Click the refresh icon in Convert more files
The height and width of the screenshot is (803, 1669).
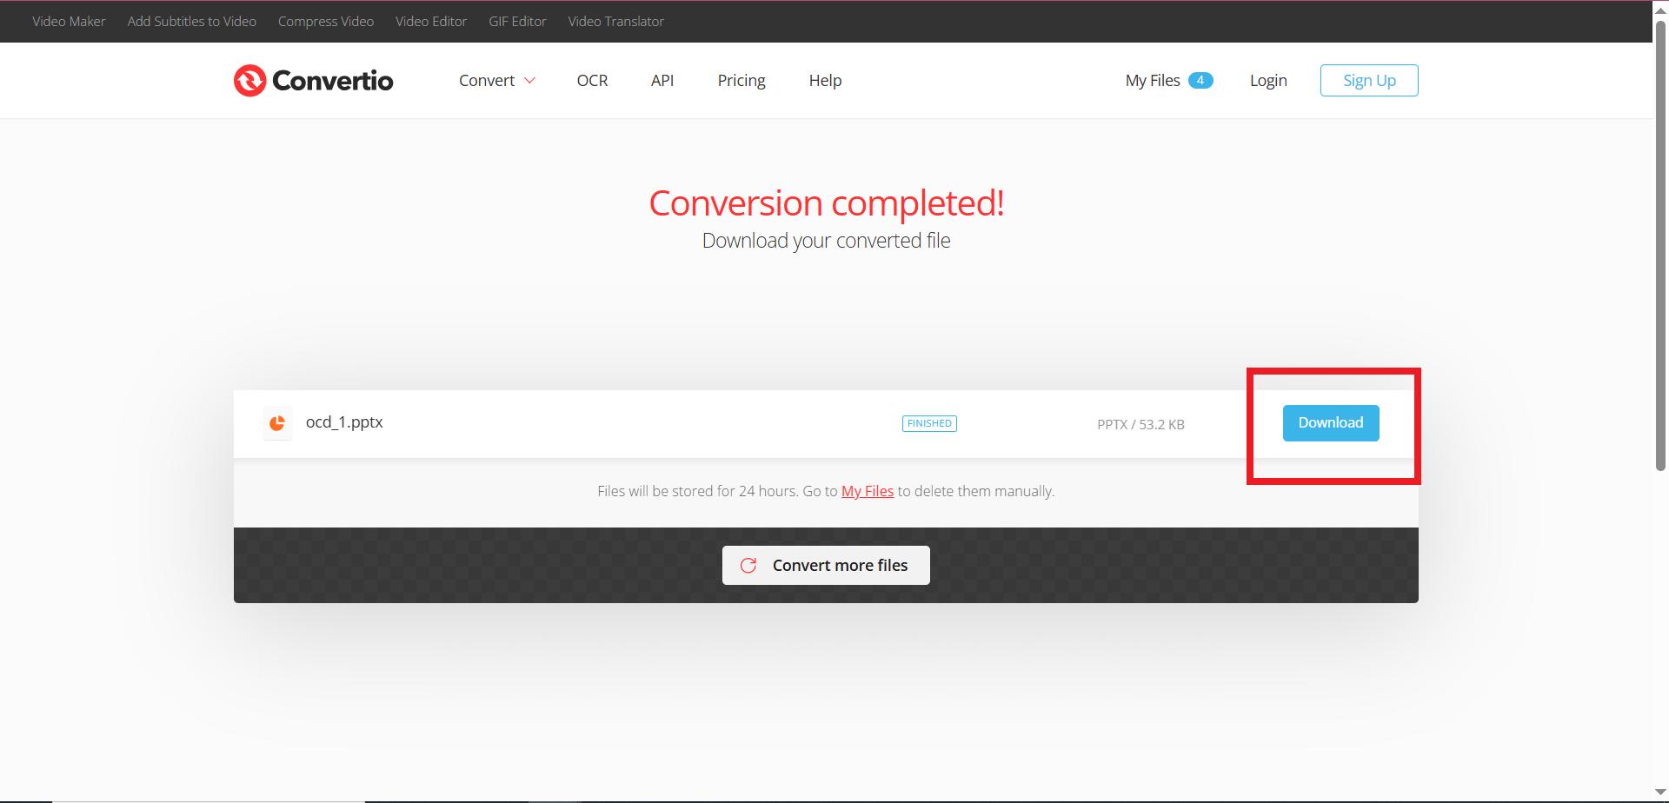click(x=748, y=566)
